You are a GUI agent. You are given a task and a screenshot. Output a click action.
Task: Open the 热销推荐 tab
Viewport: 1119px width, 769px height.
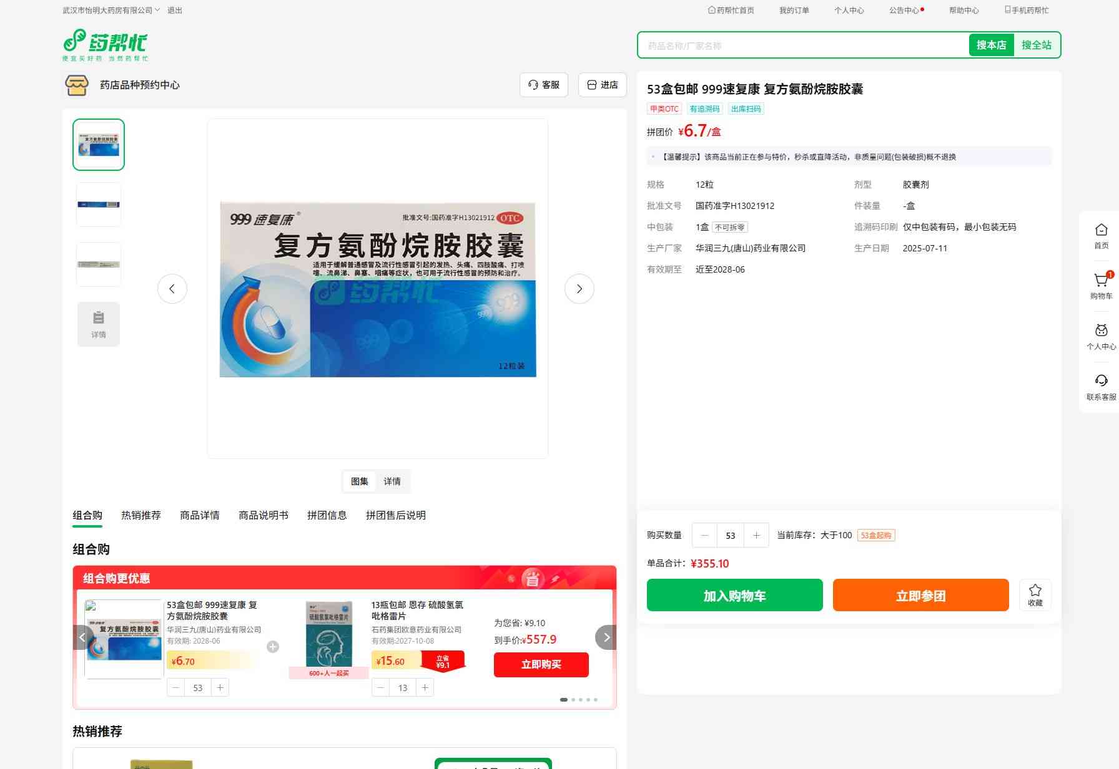point(141,515)
